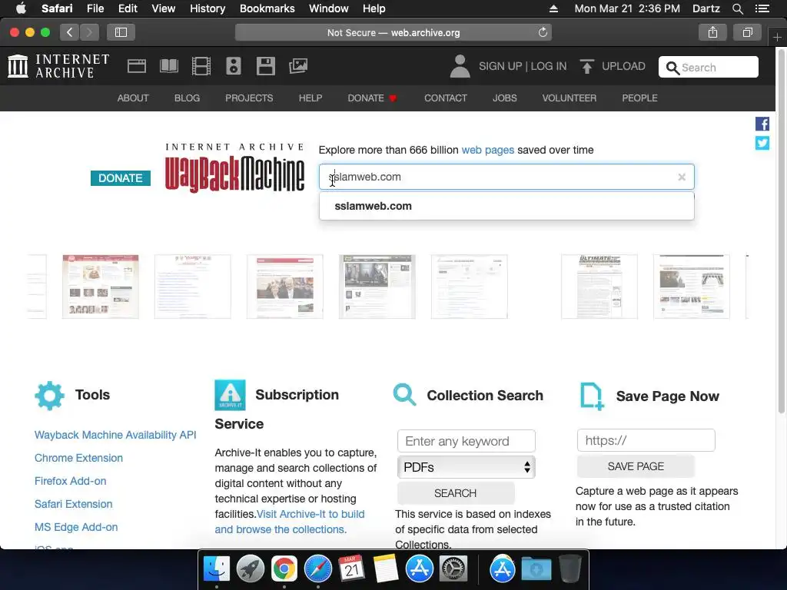Open the Texts book icon
Viewport: 787px width, 590px height.
(x=168, y=66)
